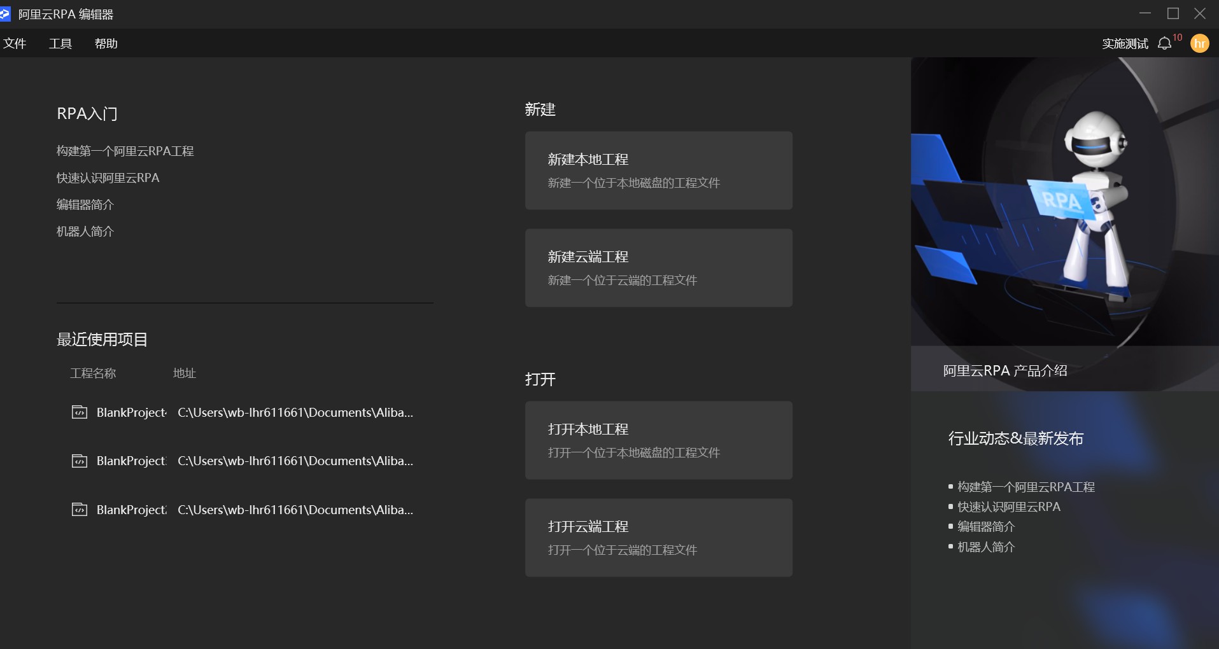Click project folder icon in middle recent row
The width and height of the screenshot is (1219, 649).
(80, 461)
